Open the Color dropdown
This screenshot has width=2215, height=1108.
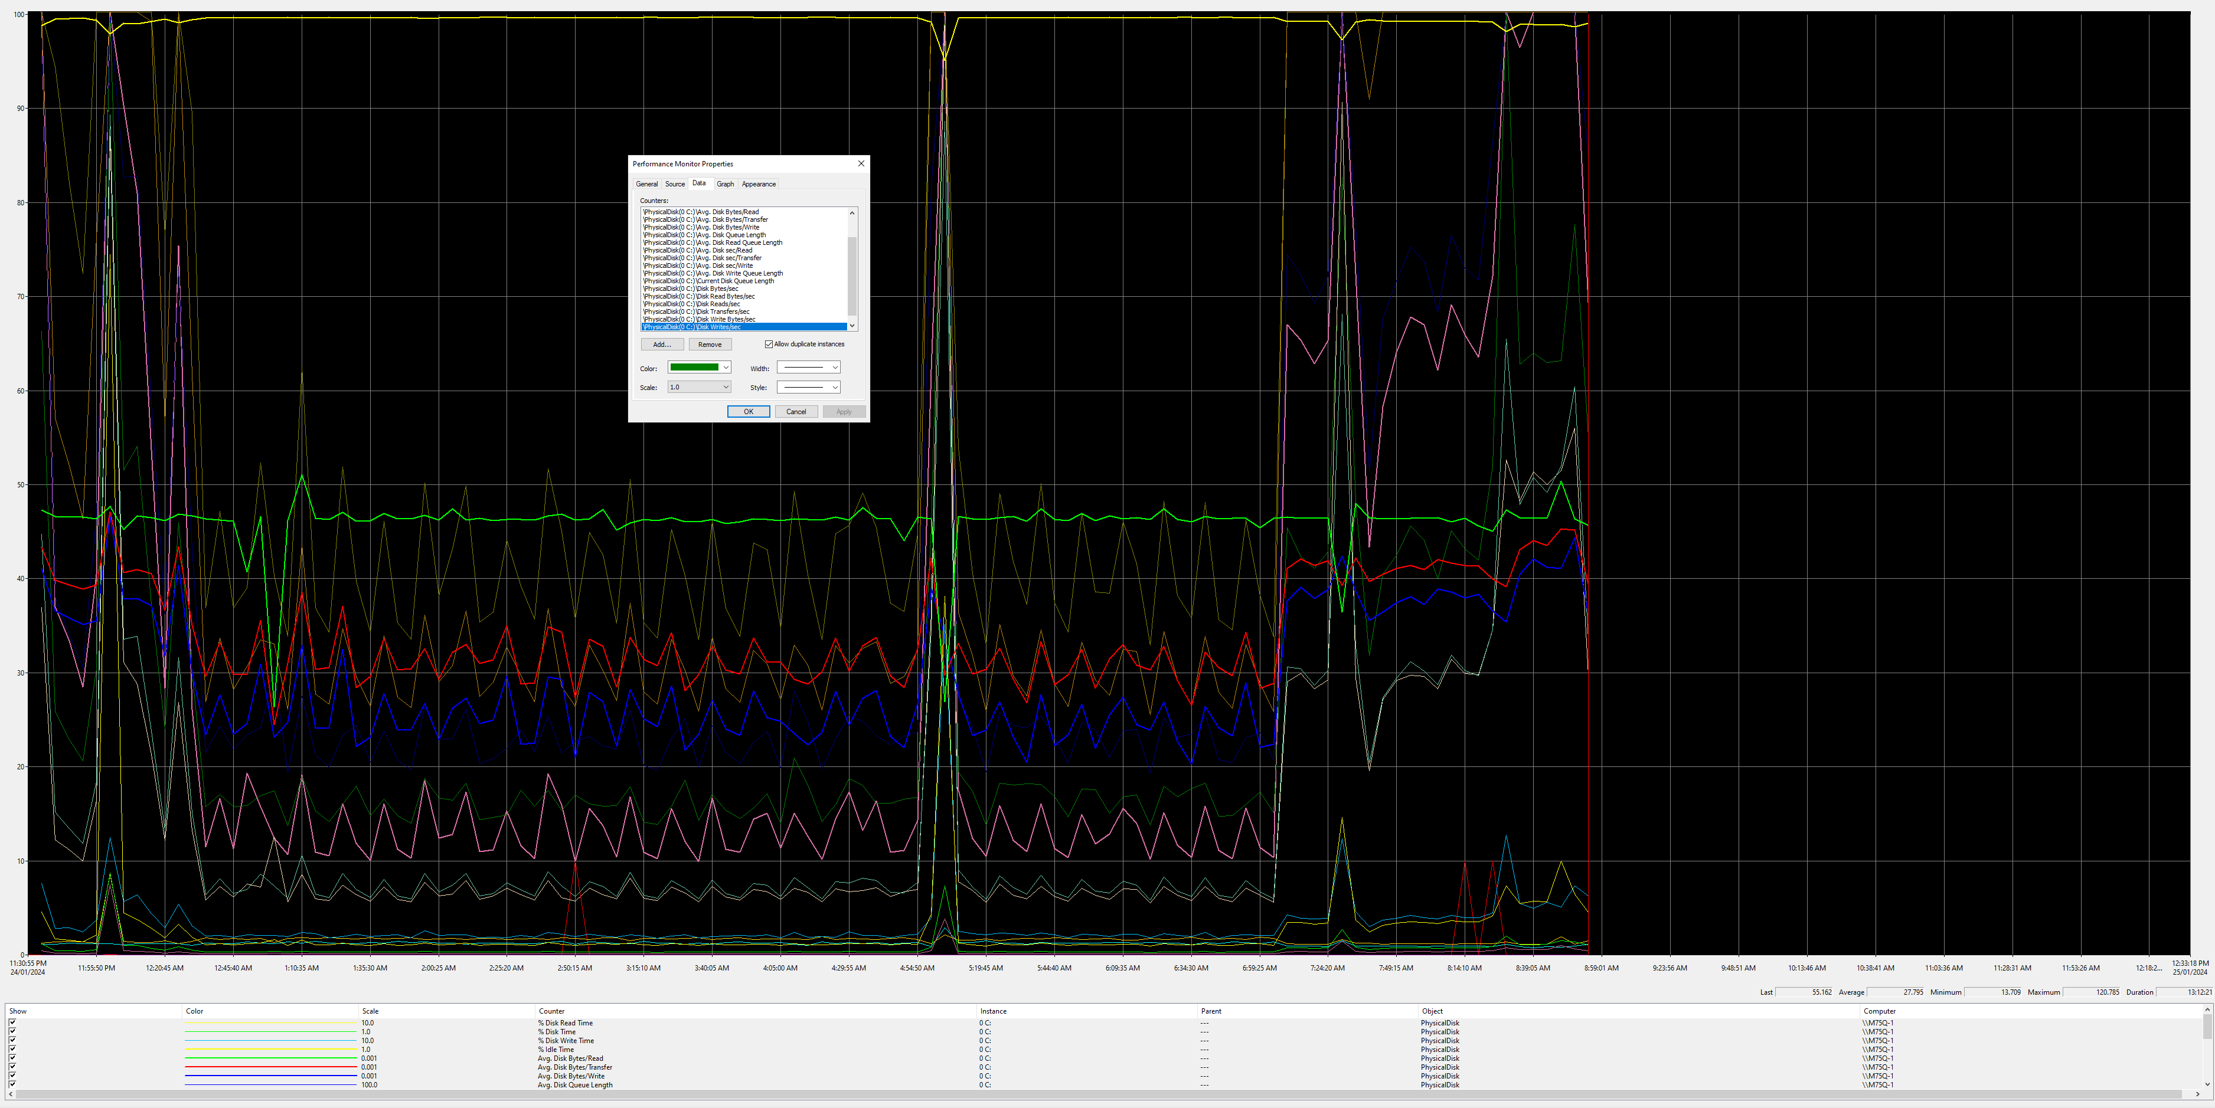[x=699, y=368]
